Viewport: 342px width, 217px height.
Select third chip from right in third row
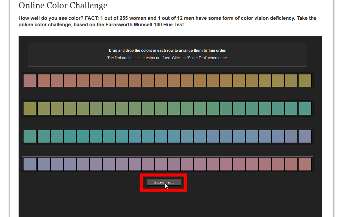pyautogui.click(x=278, y=136)
